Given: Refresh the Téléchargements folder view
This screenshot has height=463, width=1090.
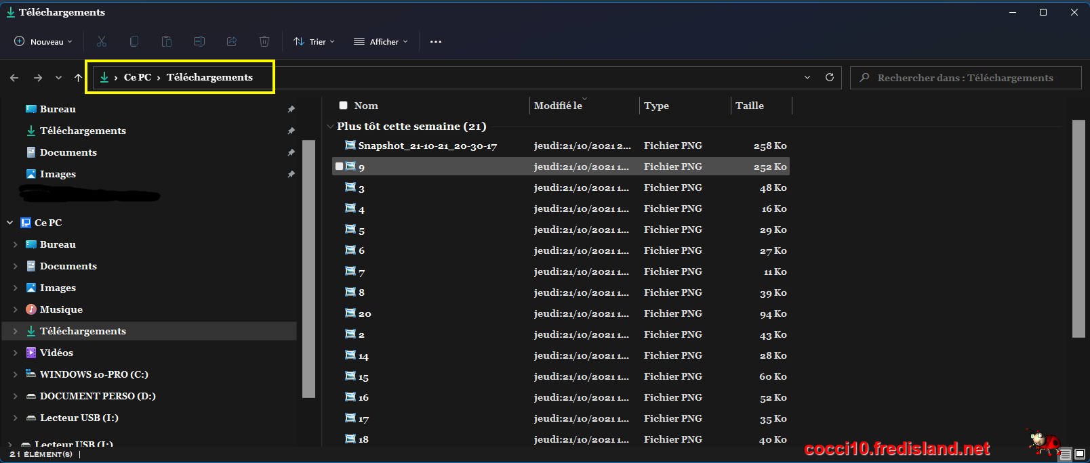Looking at the screenshot, I should 829,78.
